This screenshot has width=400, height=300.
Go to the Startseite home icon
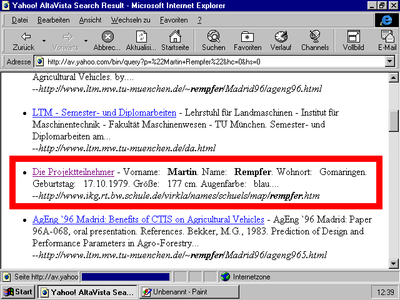pyautogui.click(x=175, y=41)
